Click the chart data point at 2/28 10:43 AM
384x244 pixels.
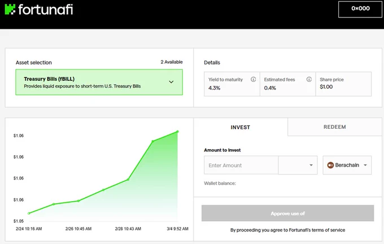(x=128, y=179)
